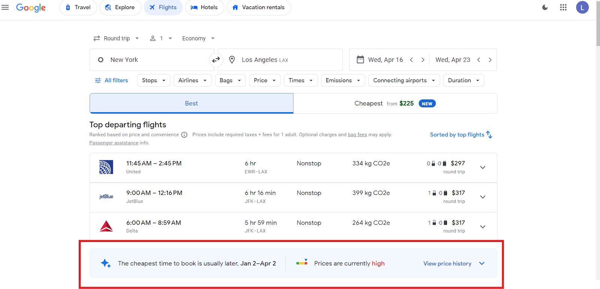The width and height of the screenshot is (600, 289).
Task: Open the Round trip dropdown
Action: click(x=116, y=39)
